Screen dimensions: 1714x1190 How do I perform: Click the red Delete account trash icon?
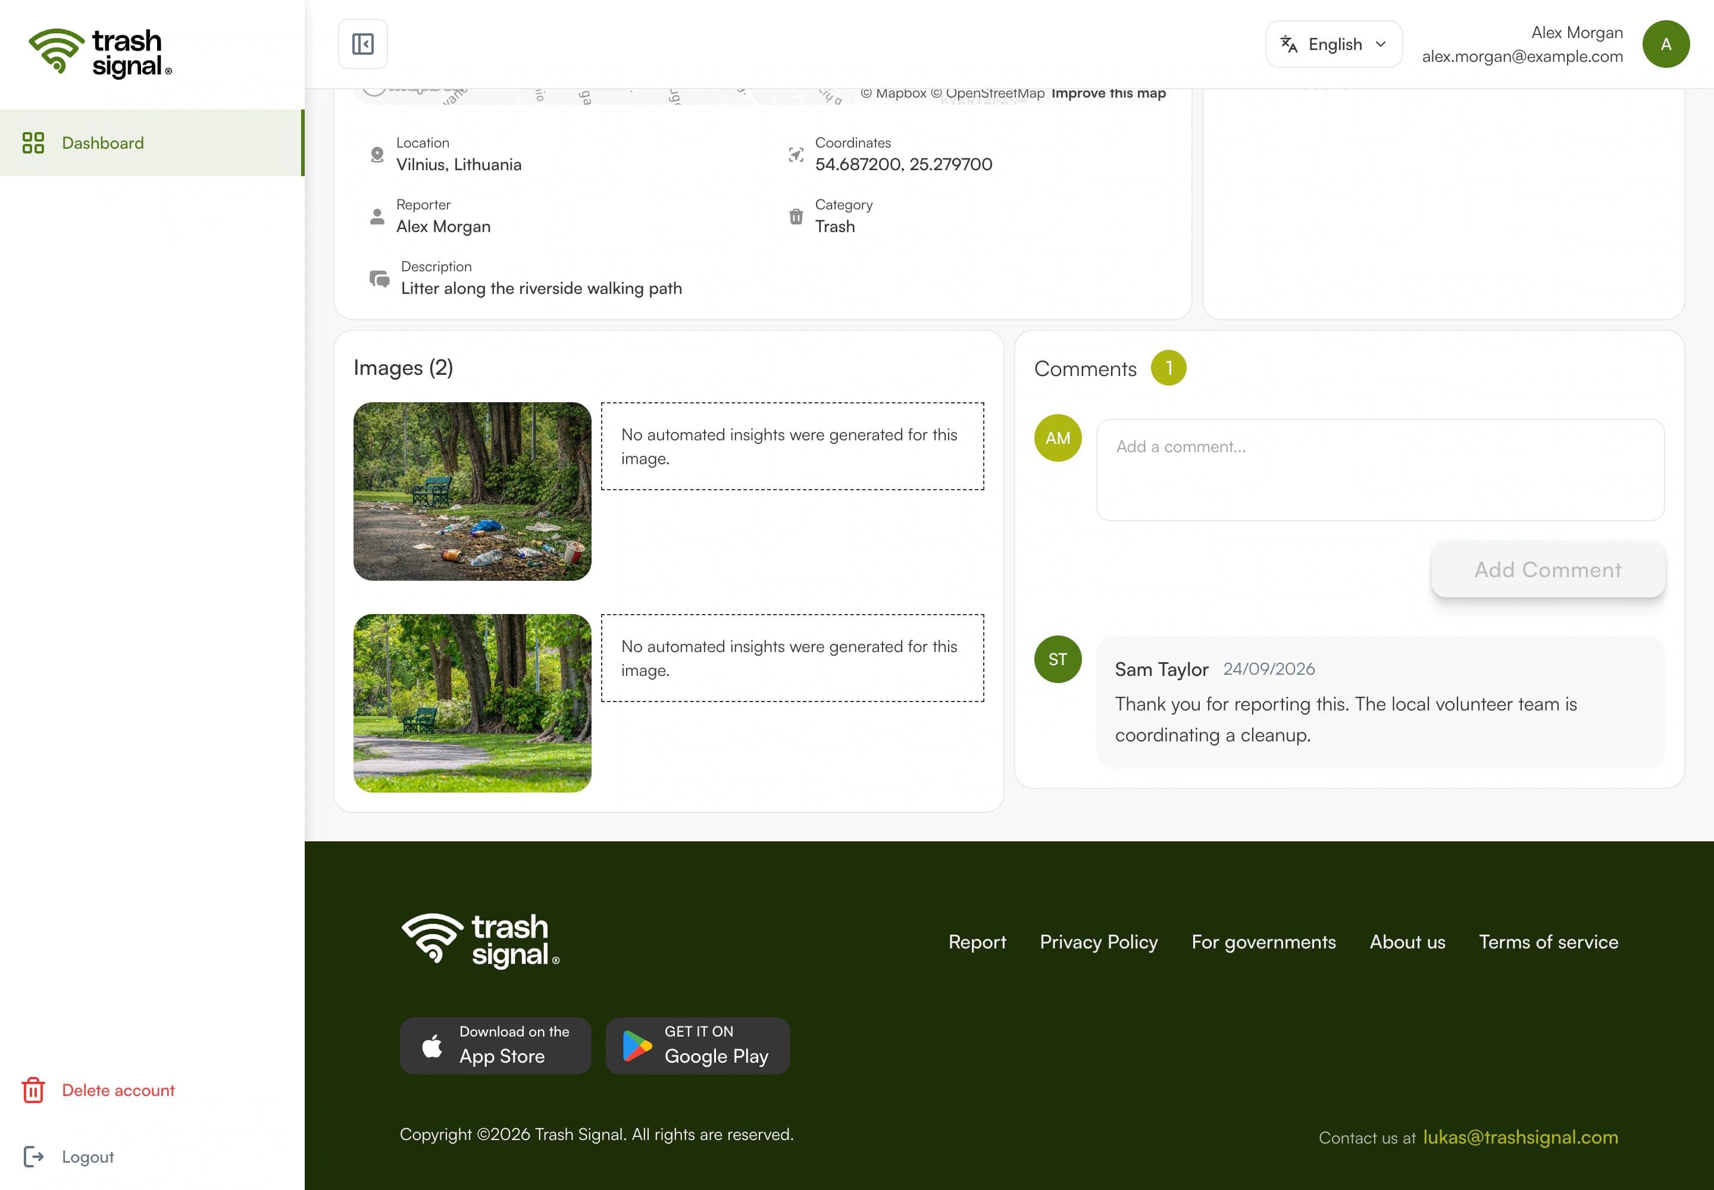[x=33, y=1090]
